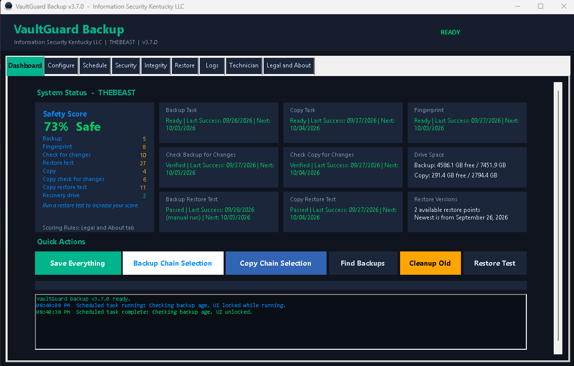This screenshot has width=574, height=366.
Task: Click the Copy Task status card
Action: [343, 123]
